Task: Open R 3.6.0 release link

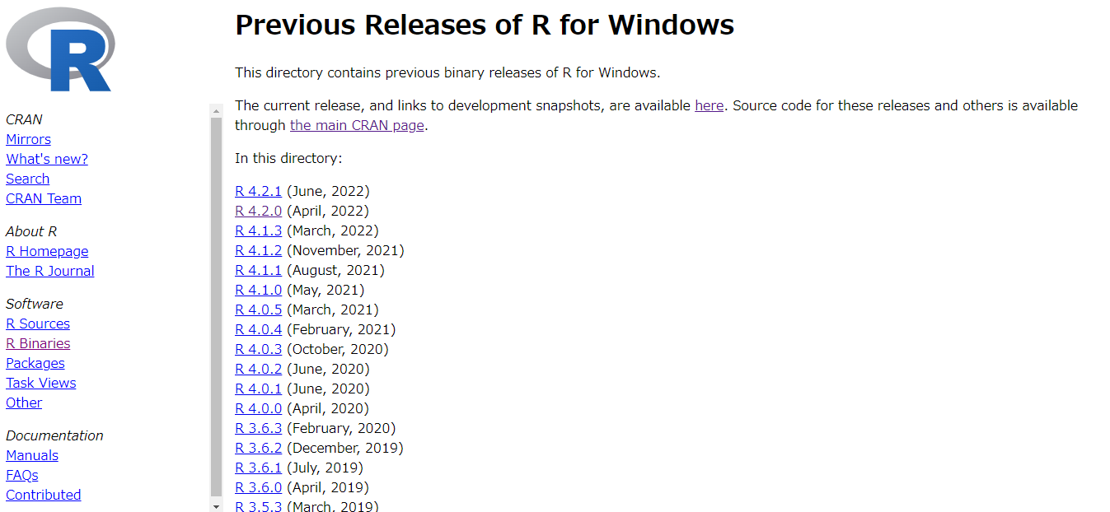Action: (x=258, y=487)
